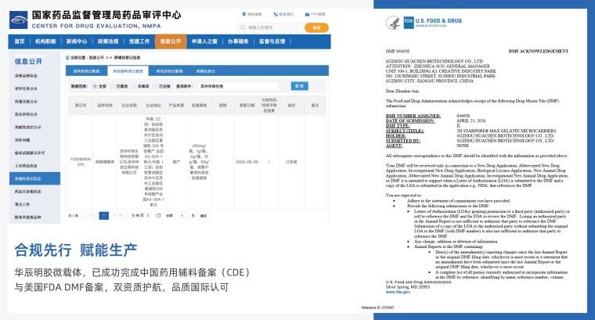
Task: Open 临床试验默示许可 in the sidebar
Action: (30, 153)
